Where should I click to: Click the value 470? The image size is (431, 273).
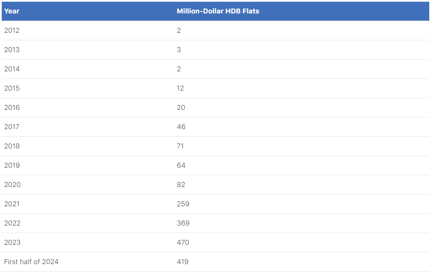tap(183, 242)
